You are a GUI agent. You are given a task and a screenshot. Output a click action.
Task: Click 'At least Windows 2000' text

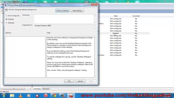(43, 26)
